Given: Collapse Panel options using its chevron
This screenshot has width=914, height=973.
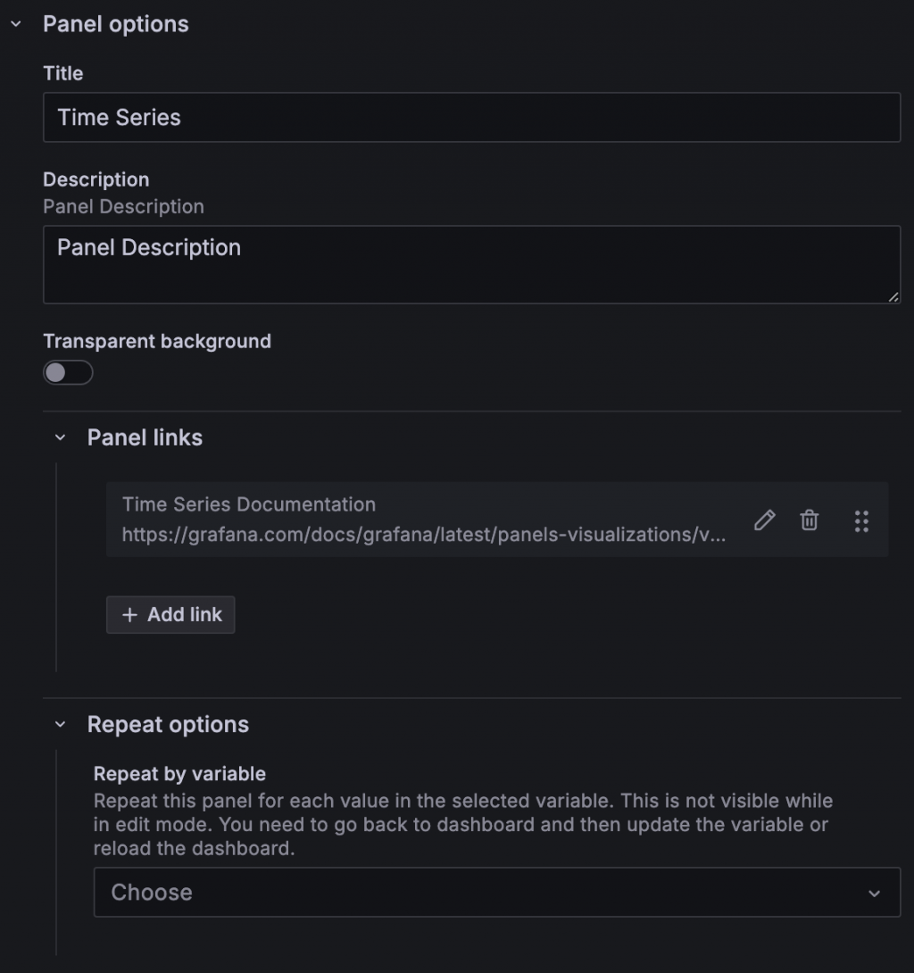Looking at the screenshot, I should (x=16, y=24).
